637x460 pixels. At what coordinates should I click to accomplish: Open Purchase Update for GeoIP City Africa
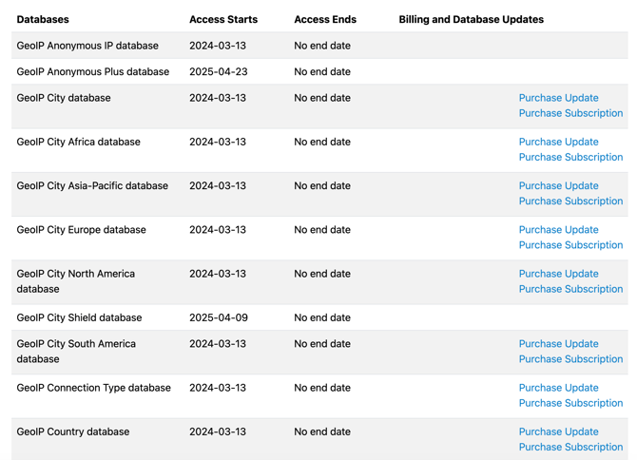[558, 142]
